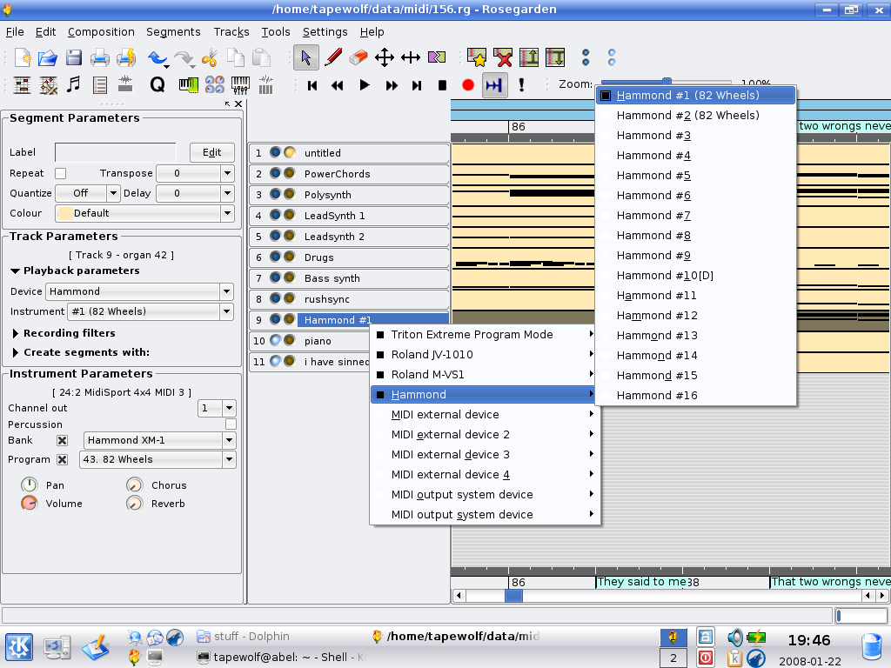
Task: Open the Segments menu
Action: coord(173,32)
